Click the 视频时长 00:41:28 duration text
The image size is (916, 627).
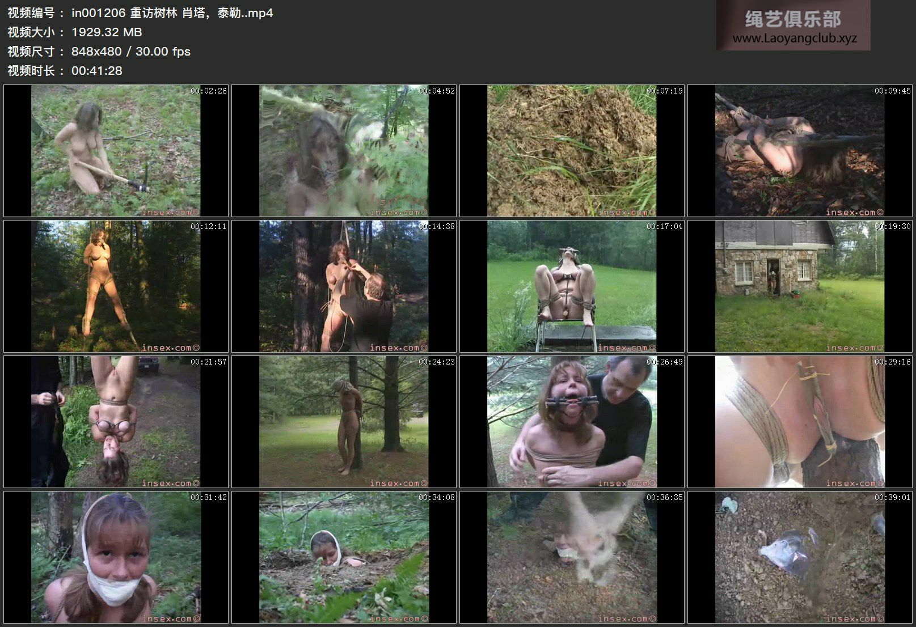(x=96, y=71)
